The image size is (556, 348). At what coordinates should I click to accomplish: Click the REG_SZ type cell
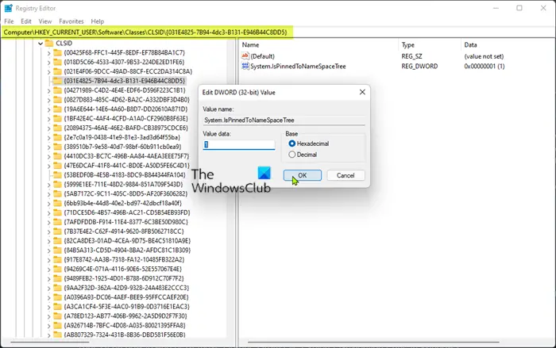(x=411, y=56)
